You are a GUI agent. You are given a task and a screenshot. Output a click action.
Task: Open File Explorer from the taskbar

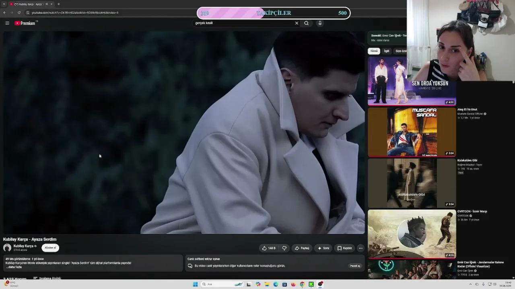click(266, 284)
